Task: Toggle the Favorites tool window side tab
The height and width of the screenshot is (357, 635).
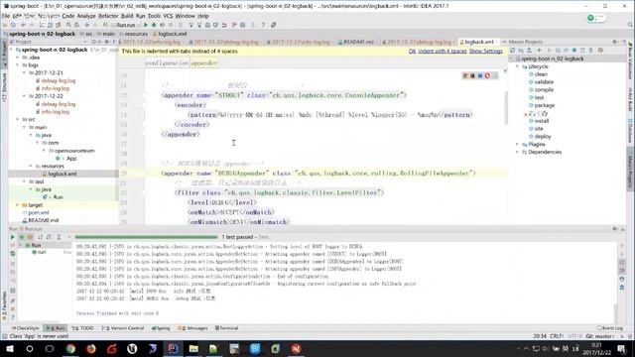Action: point(4,306)
